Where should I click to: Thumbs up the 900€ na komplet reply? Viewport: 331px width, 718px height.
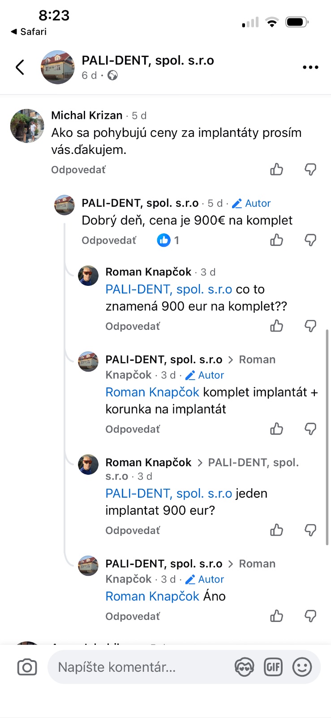(277, 241)
